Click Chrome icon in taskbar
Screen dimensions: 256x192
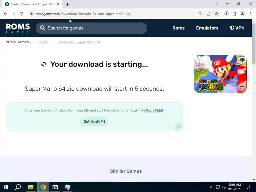43,187
